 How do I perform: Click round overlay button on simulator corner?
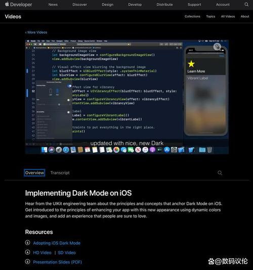(x=217, y=47)
